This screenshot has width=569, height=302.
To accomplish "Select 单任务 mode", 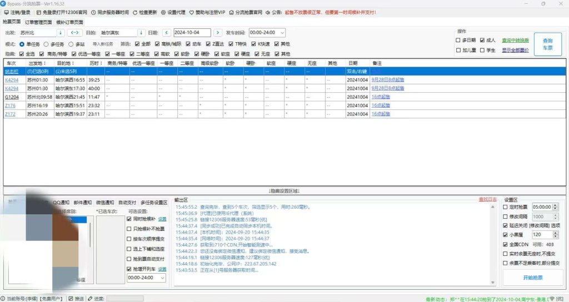I will tap(22, 44).
